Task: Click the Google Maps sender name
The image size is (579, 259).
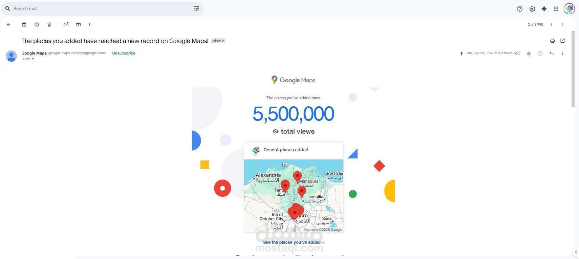Action: pos(34,53)
